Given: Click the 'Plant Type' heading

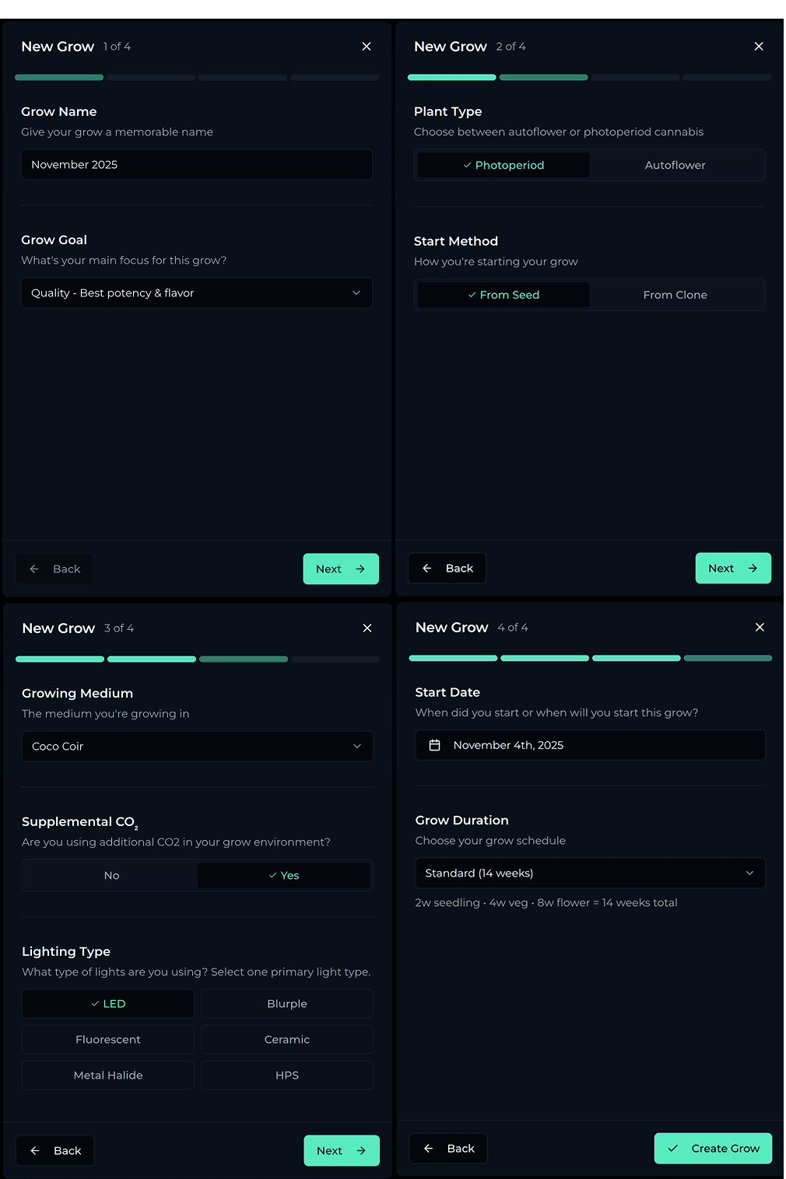Looking at the screenshot, I should (x=448, y=112).
